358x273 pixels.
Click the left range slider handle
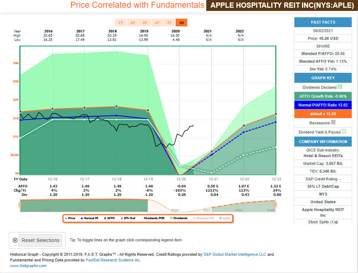[x=20, y=205]
